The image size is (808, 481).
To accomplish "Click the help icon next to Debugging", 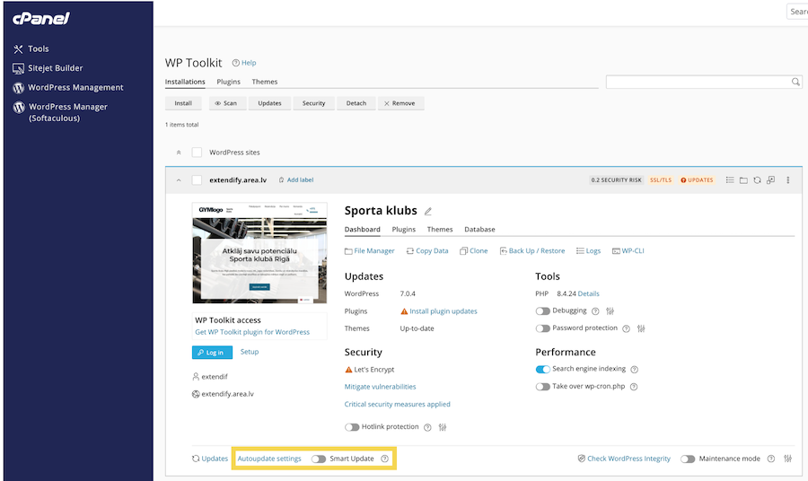I will point(595,311).
